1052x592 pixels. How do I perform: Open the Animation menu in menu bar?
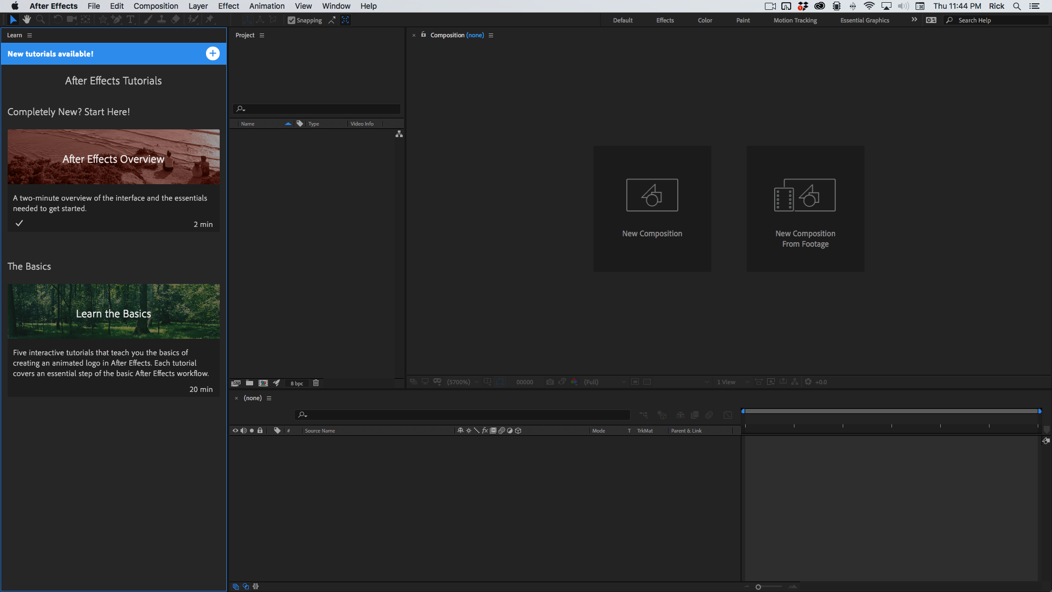point(266,6)
